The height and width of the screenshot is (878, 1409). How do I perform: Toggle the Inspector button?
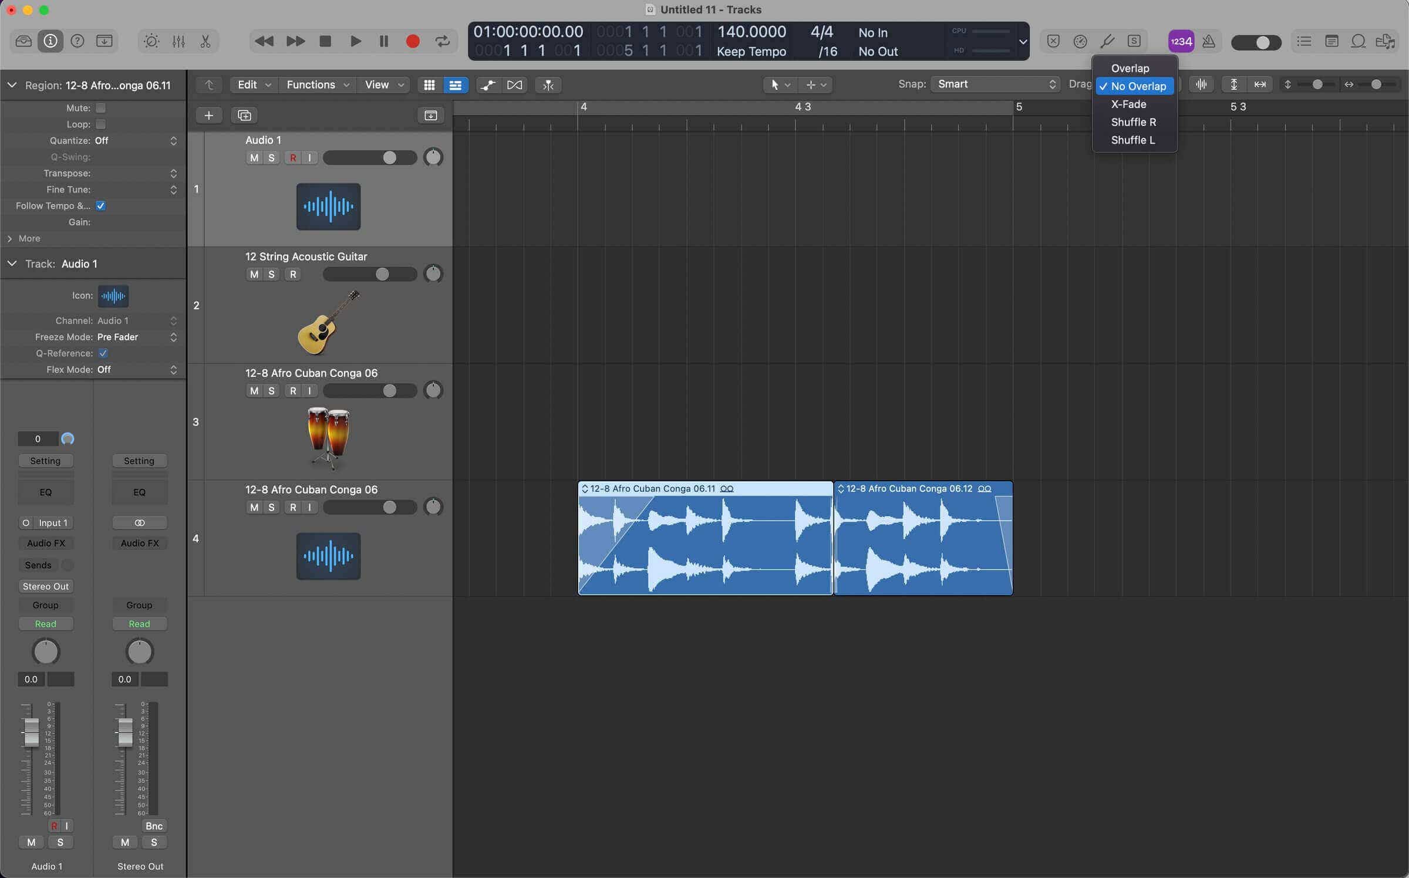tap(50, 41)
